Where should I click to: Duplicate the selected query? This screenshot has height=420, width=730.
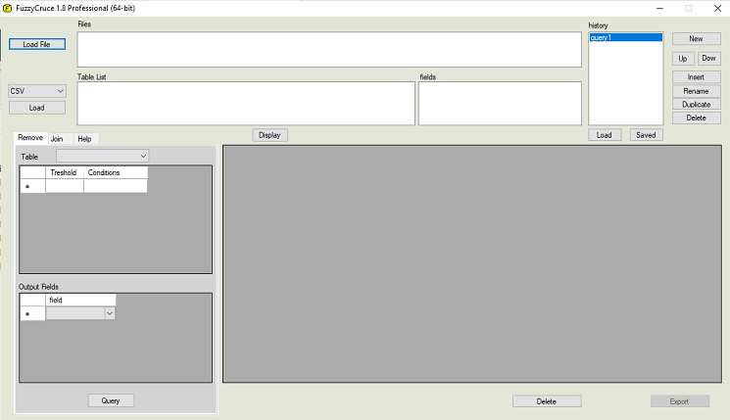click(x=696, y=104)
